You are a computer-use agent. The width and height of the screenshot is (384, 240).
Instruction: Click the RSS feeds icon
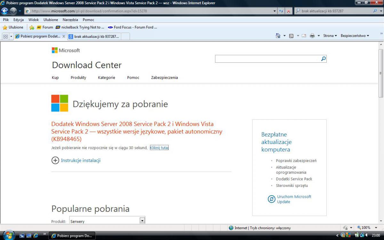pos(291,36)
